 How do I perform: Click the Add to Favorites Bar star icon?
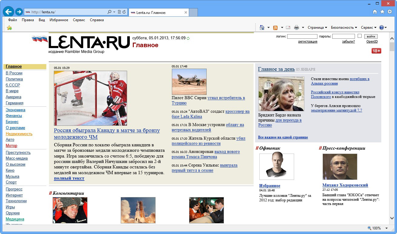(x=9, y=28)
